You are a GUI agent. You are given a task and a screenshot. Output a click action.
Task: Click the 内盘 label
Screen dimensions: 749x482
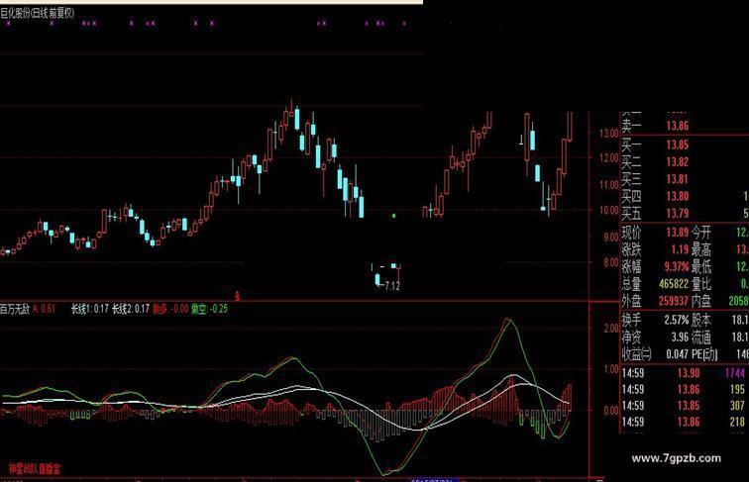click(x=701, y=301)
